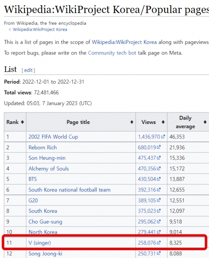Open the Reborn Rich article
209x258 pixels.
pos(43,147)
